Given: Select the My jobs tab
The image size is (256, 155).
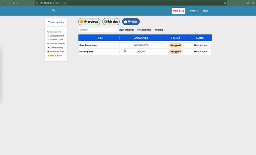Looking at the screenshot, I should 131,22.
